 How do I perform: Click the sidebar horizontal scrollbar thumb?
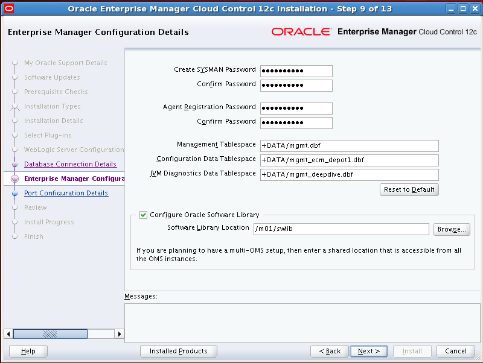(x=50, y=334)
